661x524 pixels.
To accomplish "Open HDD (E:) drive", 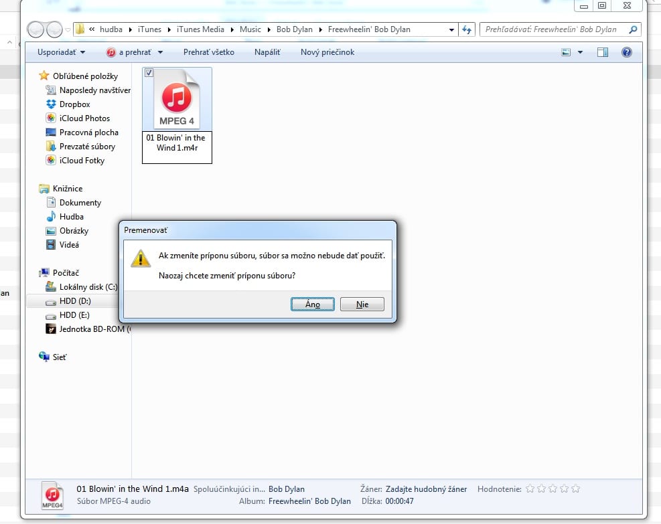I will 74,315.
